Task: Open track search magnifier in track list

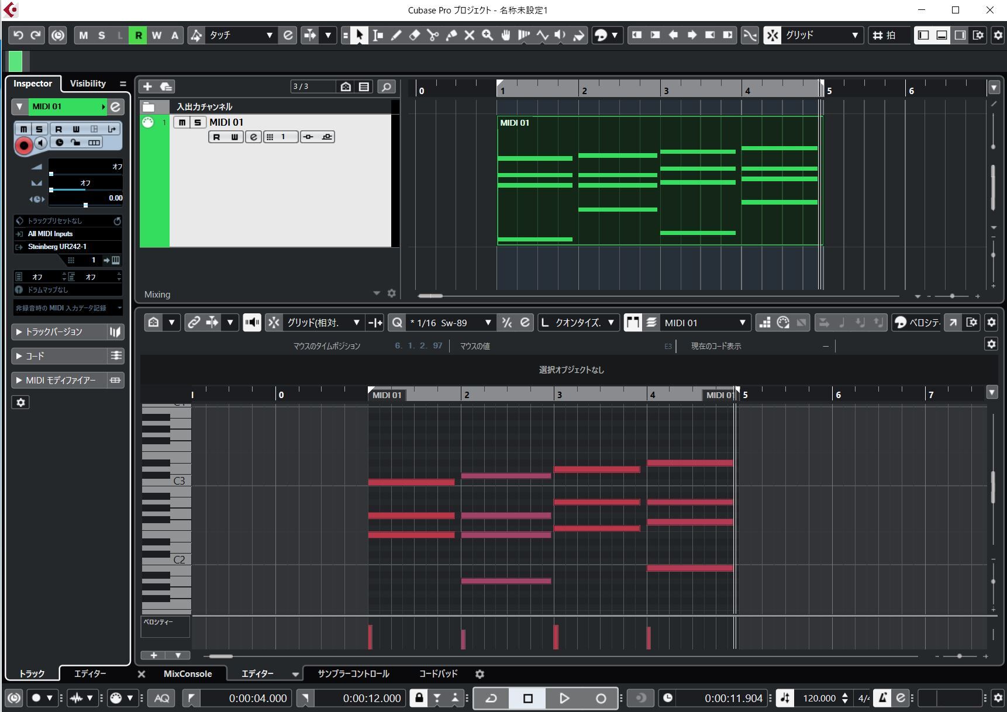Action: point(386,87)
